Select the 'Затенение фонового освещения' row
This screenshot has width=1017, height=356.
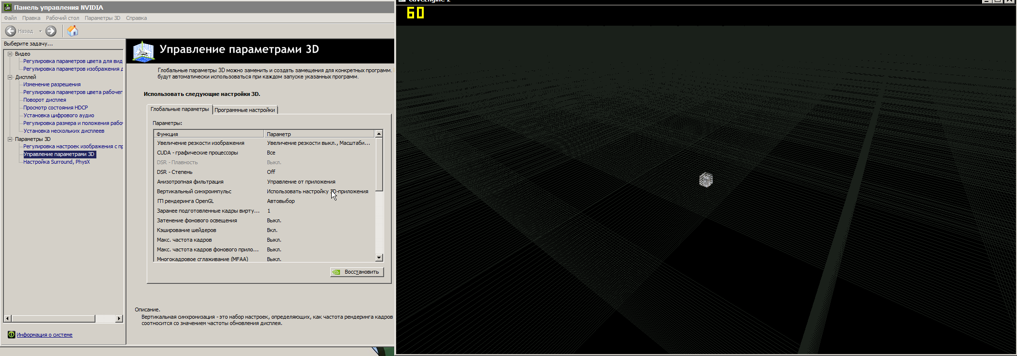point(264,220)
